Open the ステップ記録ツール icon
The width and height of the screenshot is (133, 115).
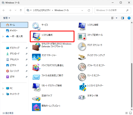pyautogui.click(x=82, y=36)
